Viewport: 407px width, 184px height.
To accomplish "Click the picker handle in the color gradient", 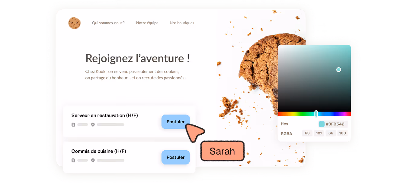I will point(338,69).
